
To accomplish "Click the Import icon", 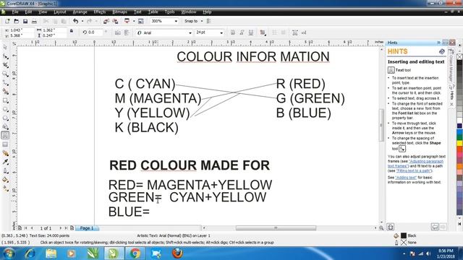I will click(x=106, y=21).
